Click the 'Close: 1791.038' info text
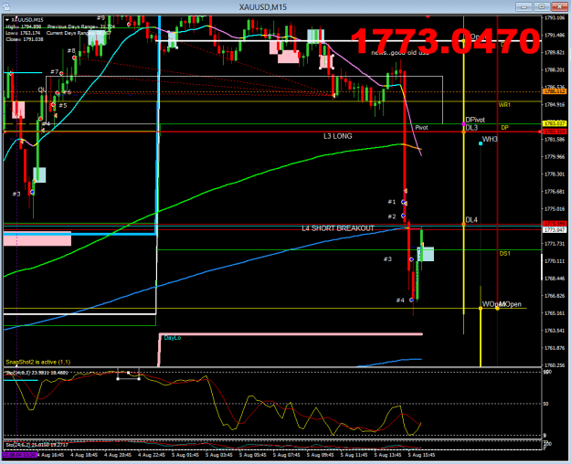The width and height of the screenshot is (571, 464). (25, 39)
